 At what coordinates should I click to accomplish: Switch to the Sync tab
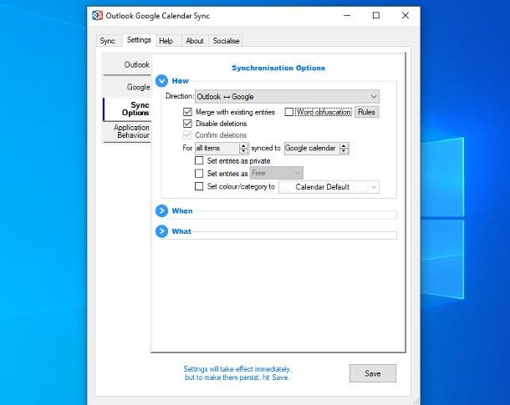(x=108, y=41)
